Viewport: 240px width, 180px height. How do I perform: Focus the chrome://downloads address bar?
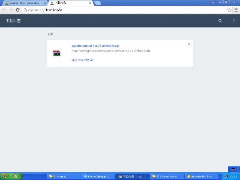click(127, 10)
